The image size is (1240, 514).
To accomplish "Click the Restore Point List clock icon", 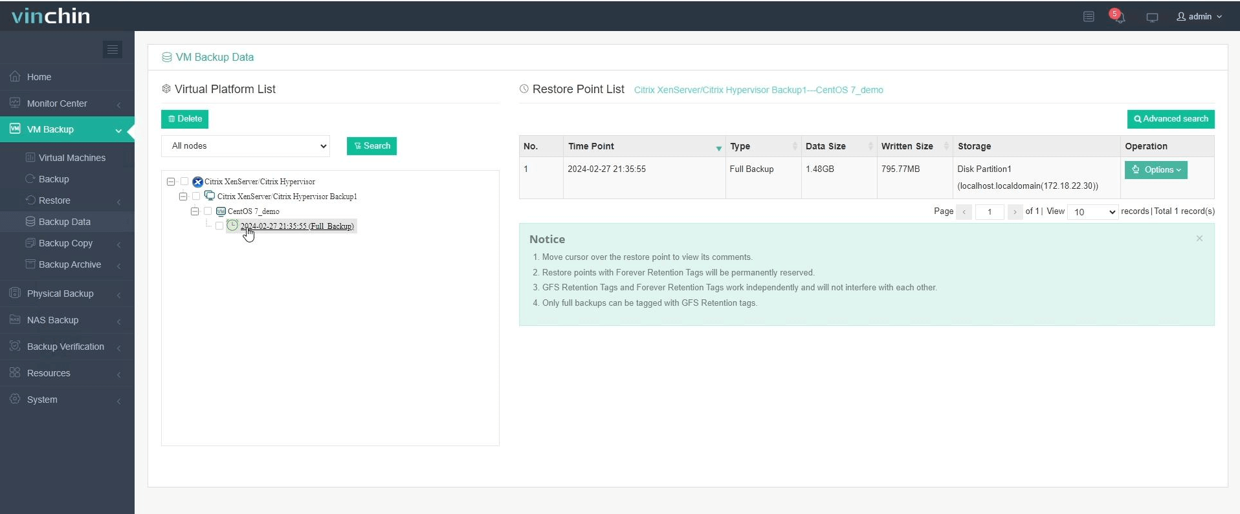I will [x=524, y=89].
